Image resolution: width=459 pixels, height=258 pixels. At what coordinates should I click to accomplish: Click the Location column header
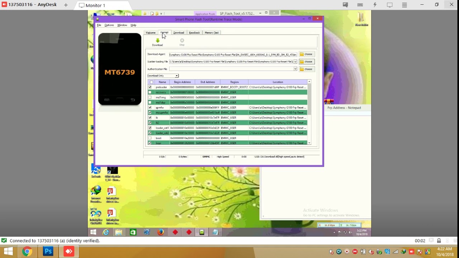click(278, 82)
